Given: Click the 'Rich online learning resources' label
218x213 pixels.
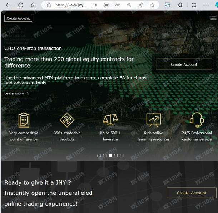Looking at the screenshot, I should pos(153,136).
